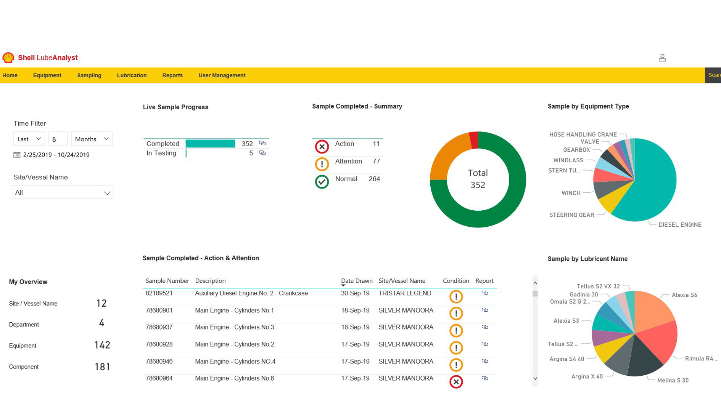Click attention condition icon for sample 78680901
The width and height of the screenshot is (721, 405).
coord(456,314)
